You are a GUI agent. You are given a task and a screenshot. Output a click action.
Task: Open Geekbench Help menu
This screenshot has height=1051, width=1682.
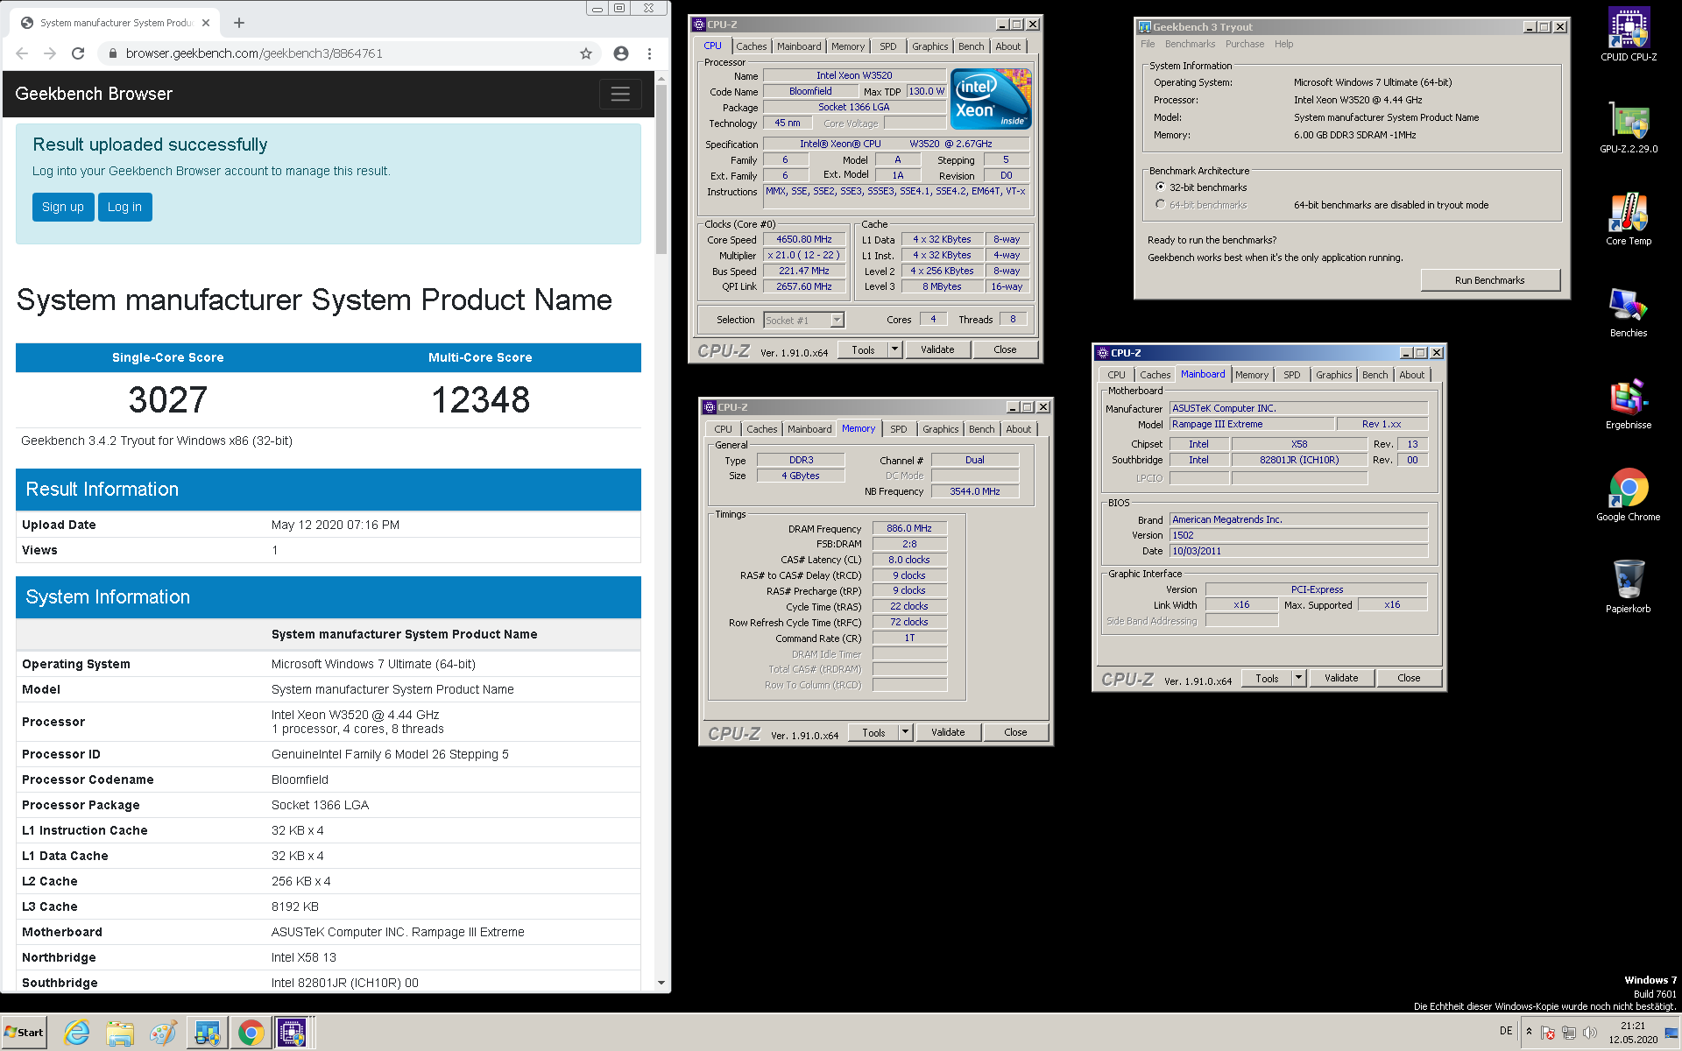point(1283,44)
